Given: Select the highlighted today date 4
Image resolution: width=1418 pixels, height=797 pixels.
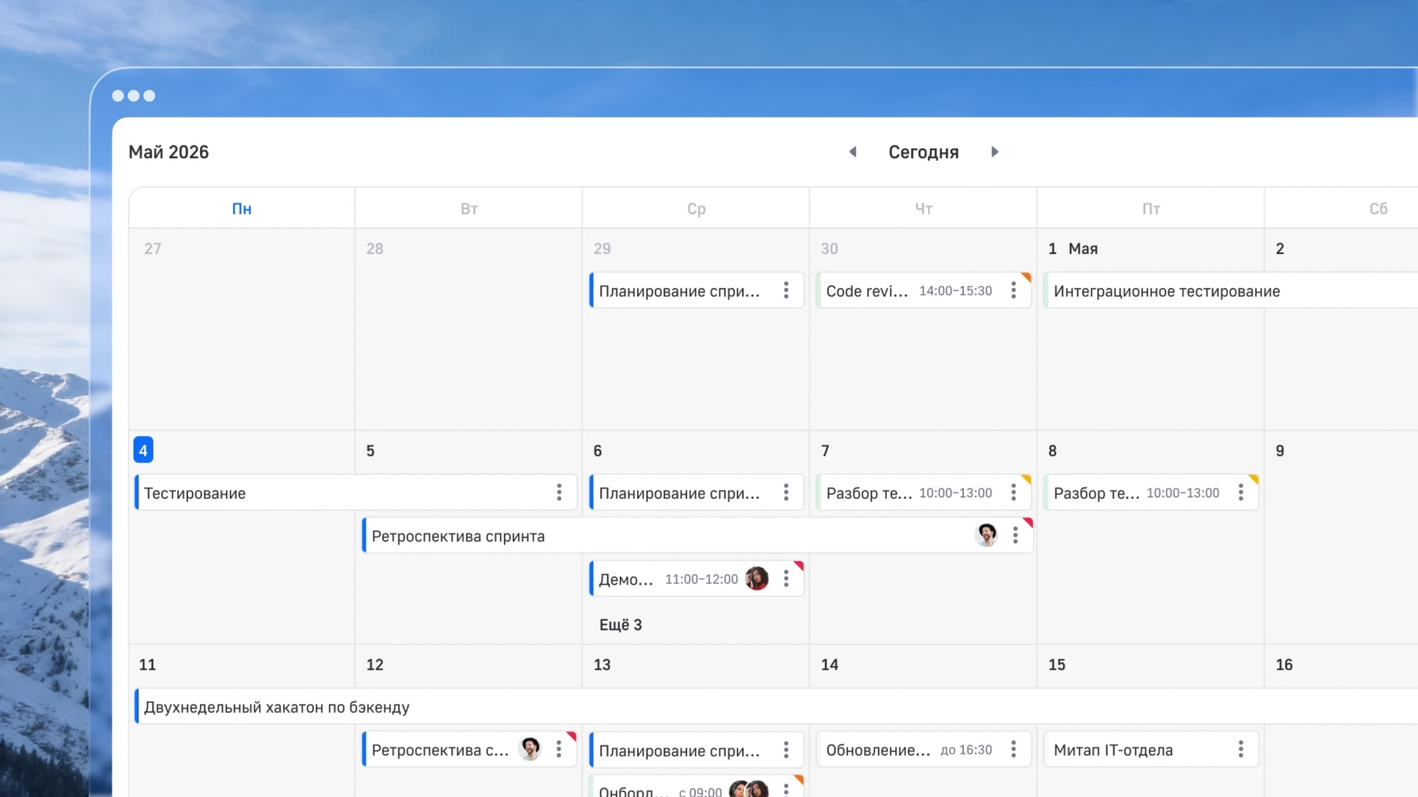Looking at the screenshot, I should [143, 450].
